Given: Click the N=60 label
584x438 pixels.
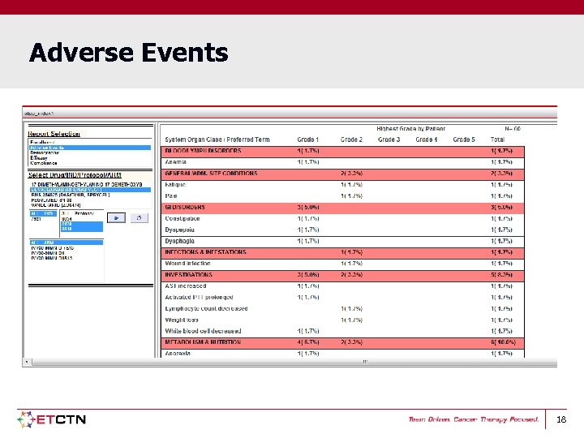Looking at the screenshot, I should tap(513, 129).
